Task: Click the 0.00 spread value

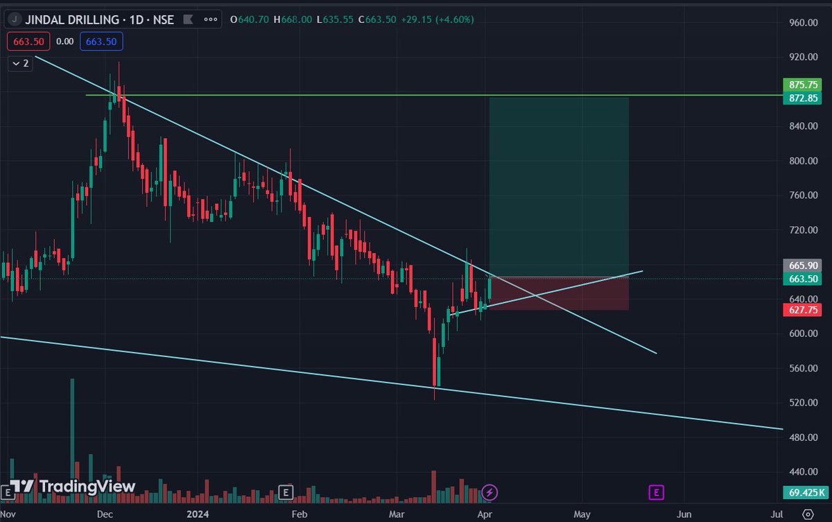Action: click(x=65, y=42)
